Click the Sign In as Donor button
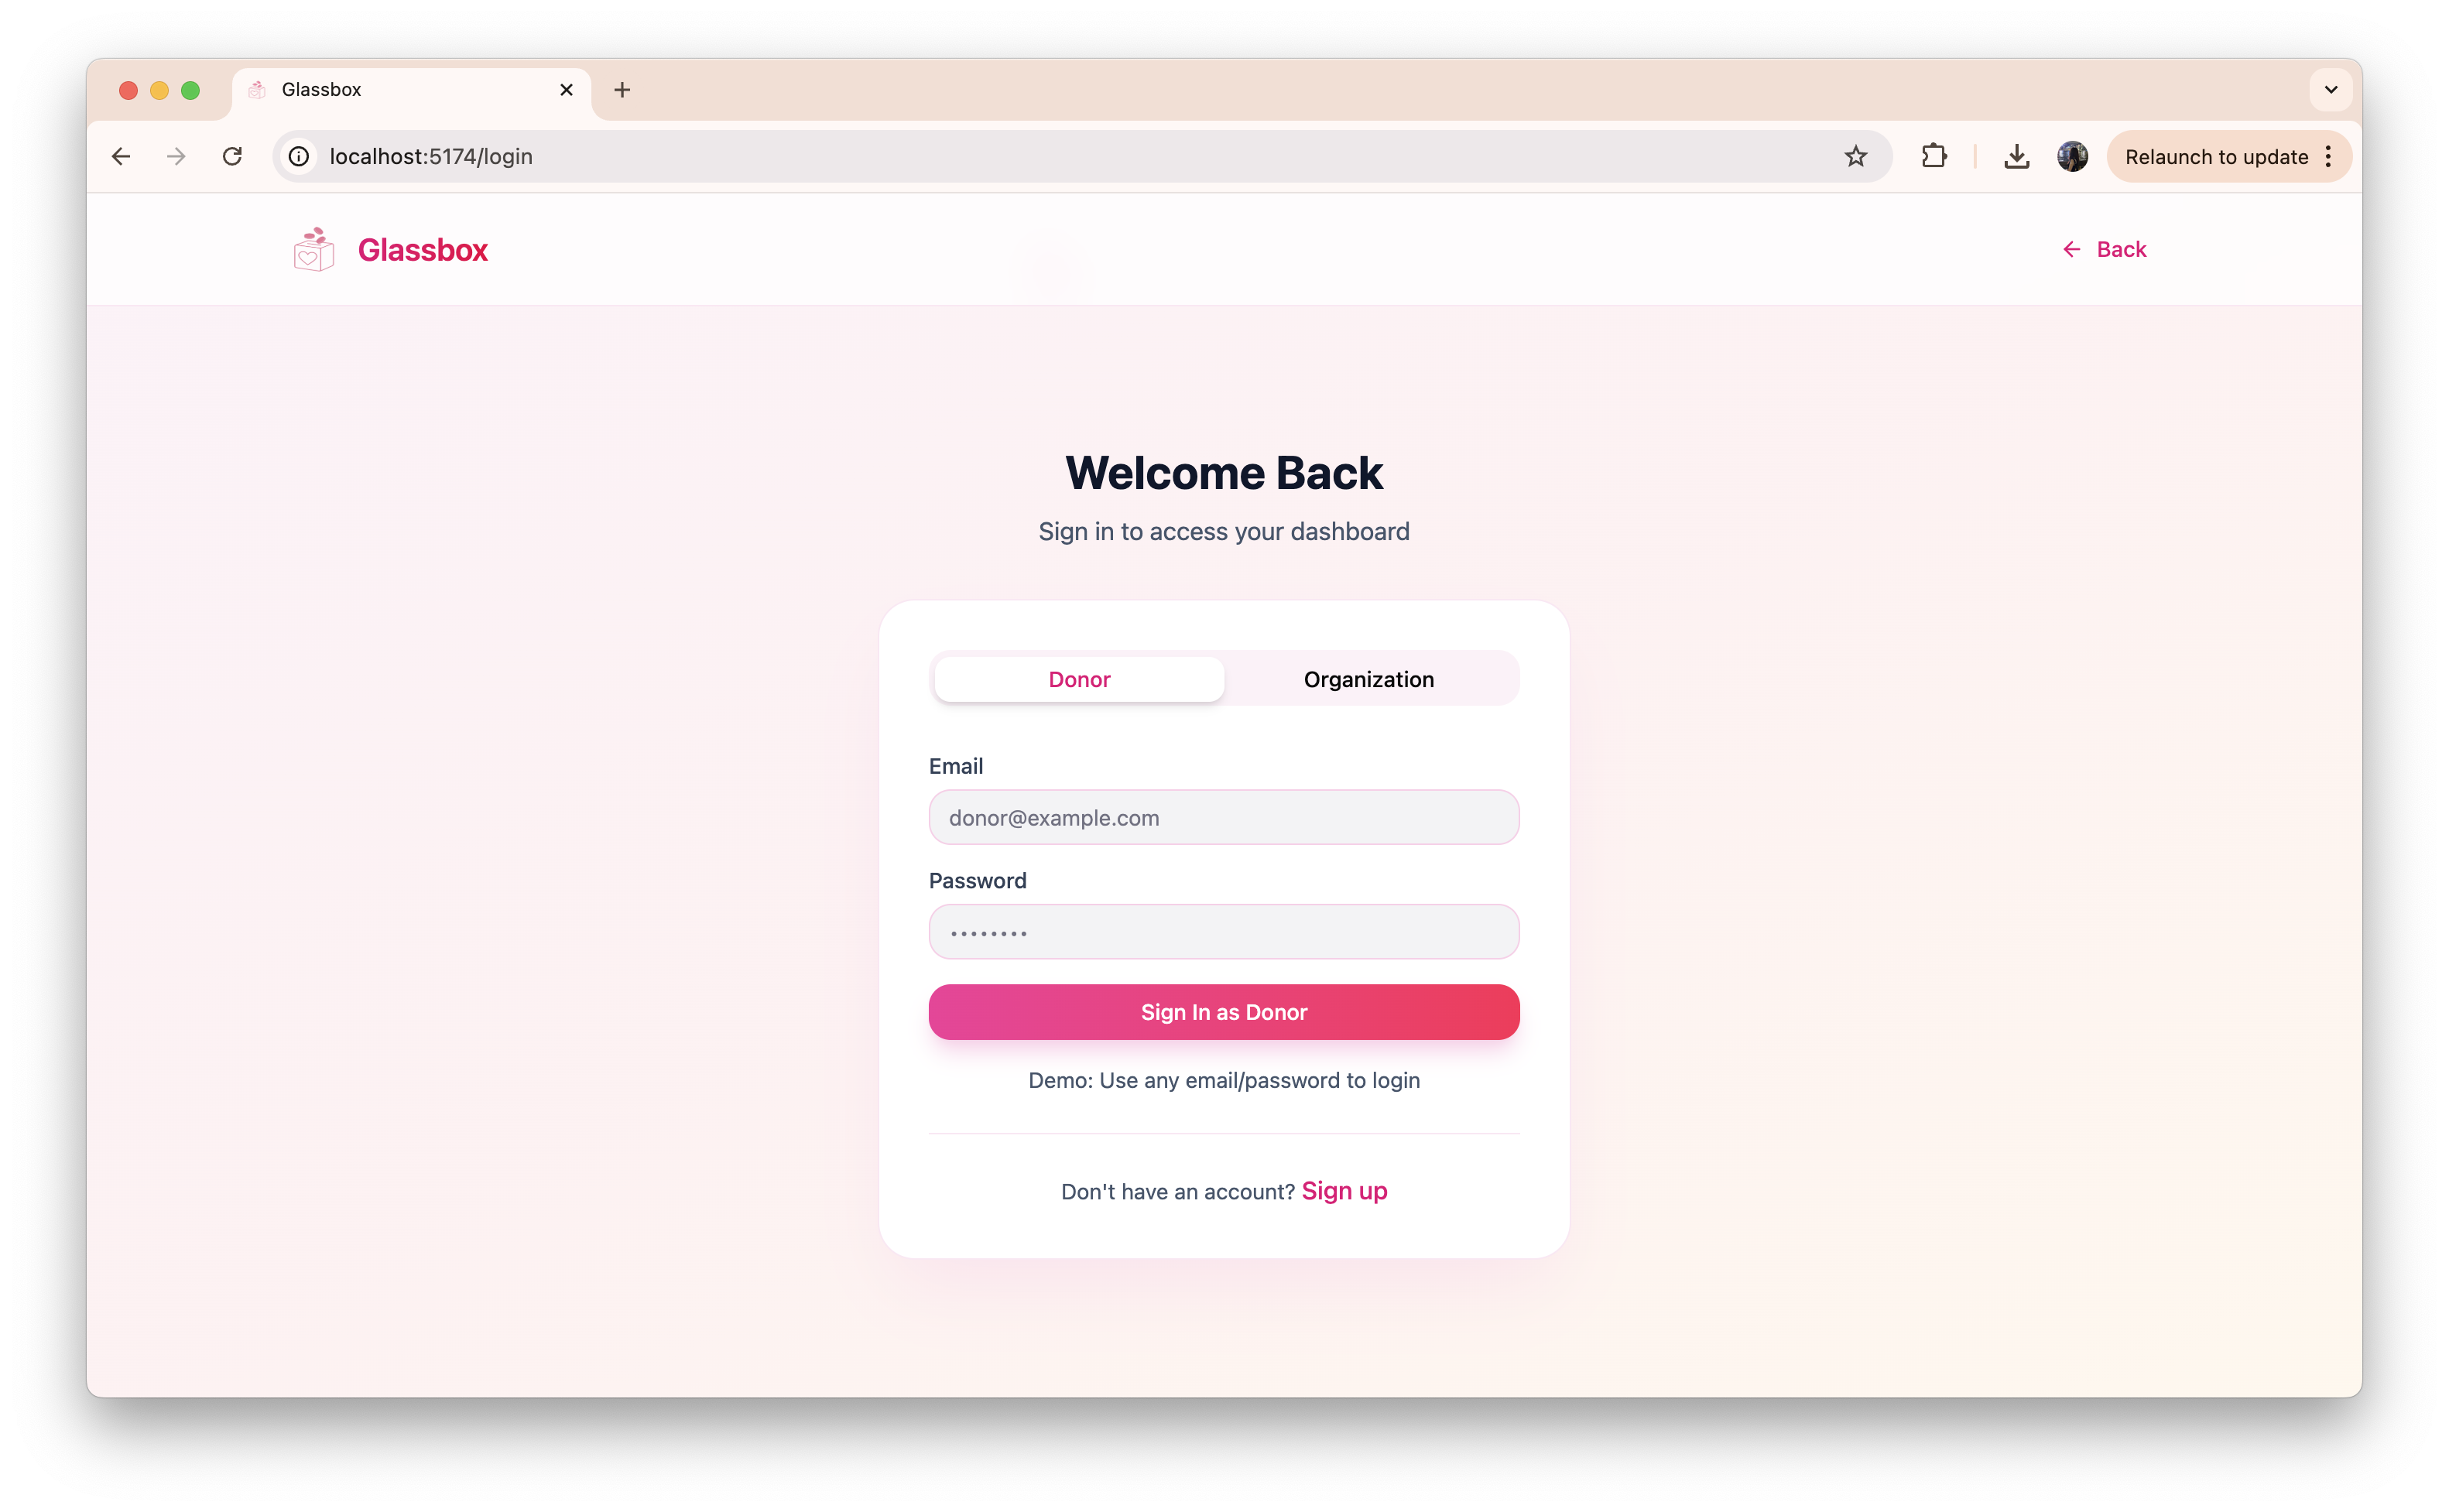Image resolution: width=2449 pixels, height=1512 pixels. [x=1224, y=1012]
